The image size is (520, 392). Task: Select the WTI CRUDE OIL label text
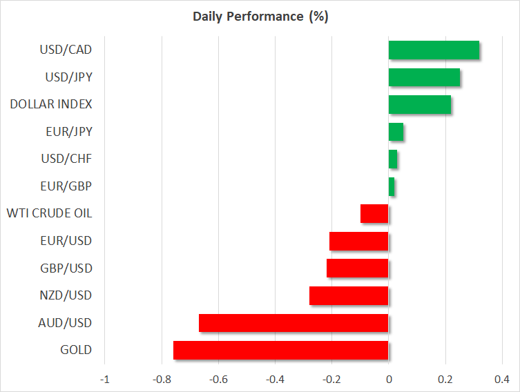point(49,213)
